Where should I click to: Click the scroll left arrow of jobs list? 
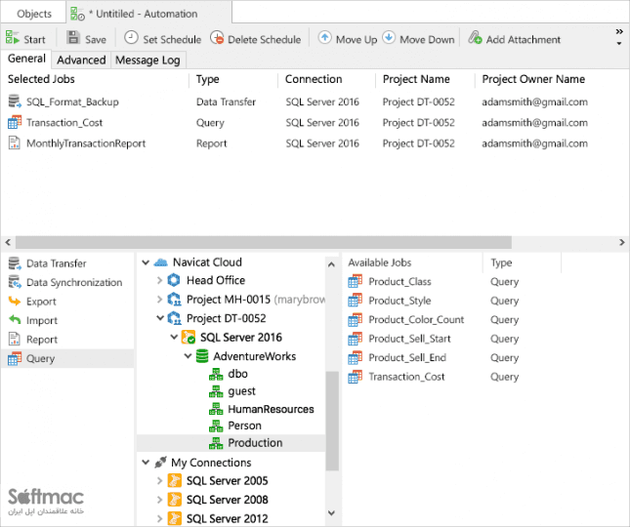click(x=8, y=242)
